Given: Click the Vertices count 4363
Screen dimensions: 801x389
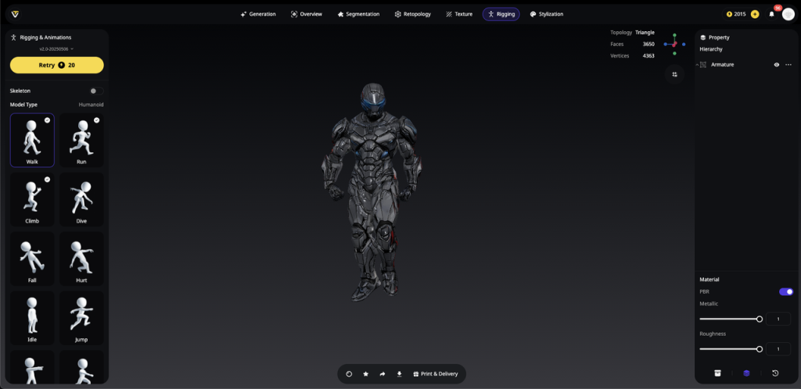Looking at the screenshot, I should 648,55.
